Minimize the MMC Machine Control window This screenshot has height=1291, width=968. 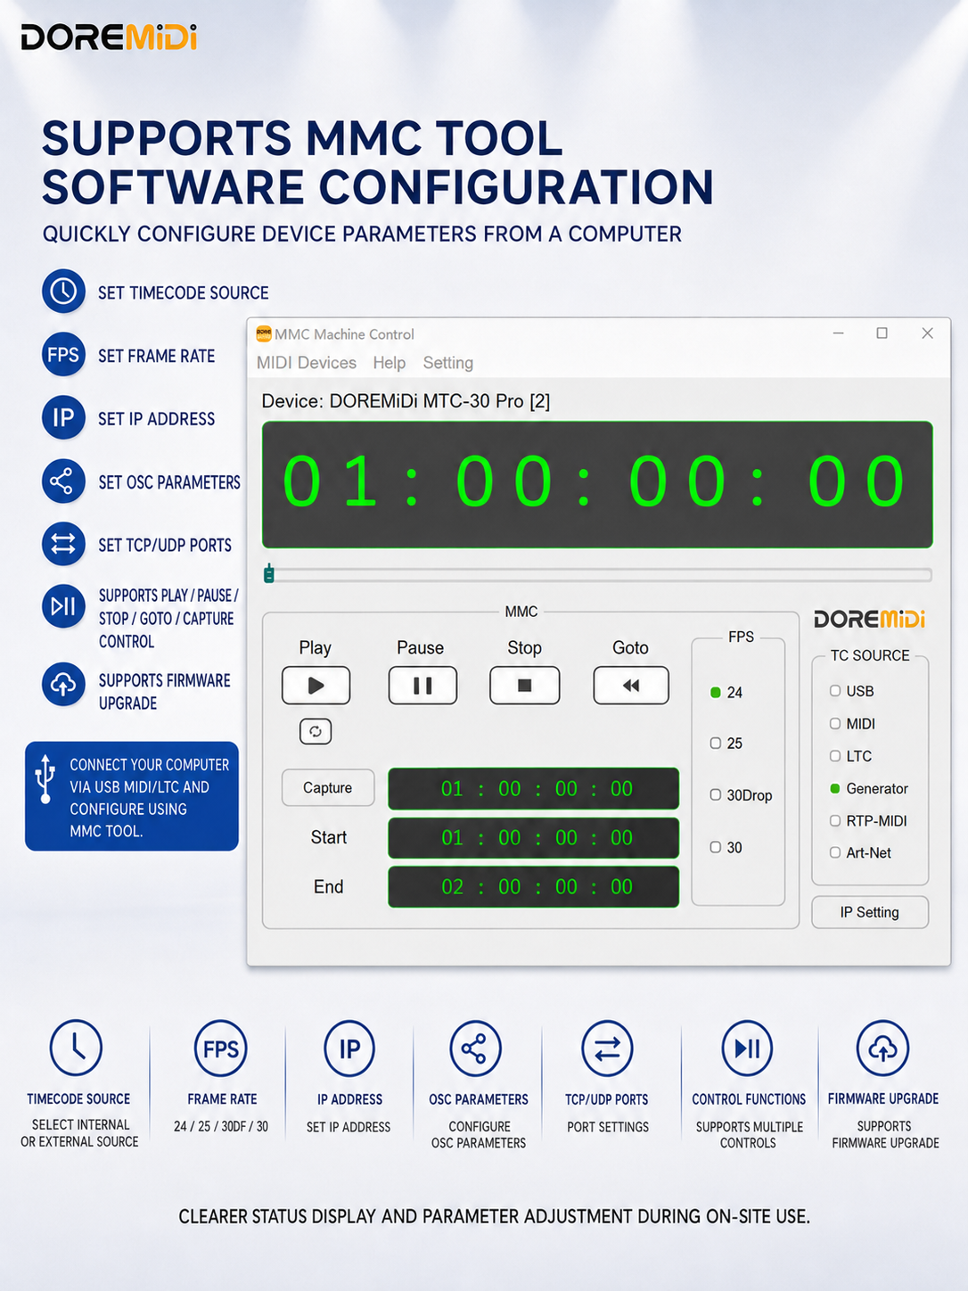[x=838, y=333]
